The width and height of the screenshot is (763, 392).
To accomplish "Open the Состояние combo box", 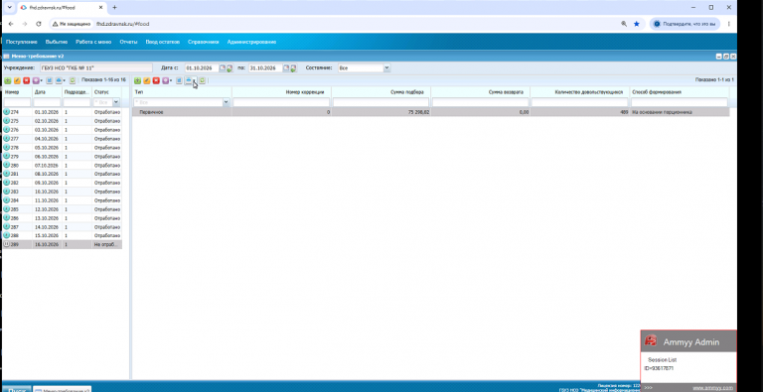I will point(386,68).
